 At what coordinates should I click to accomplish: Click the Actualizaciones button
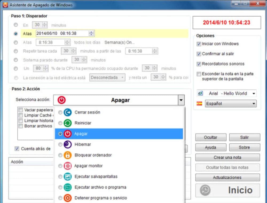pyautogui.click(x=228, y=177)
